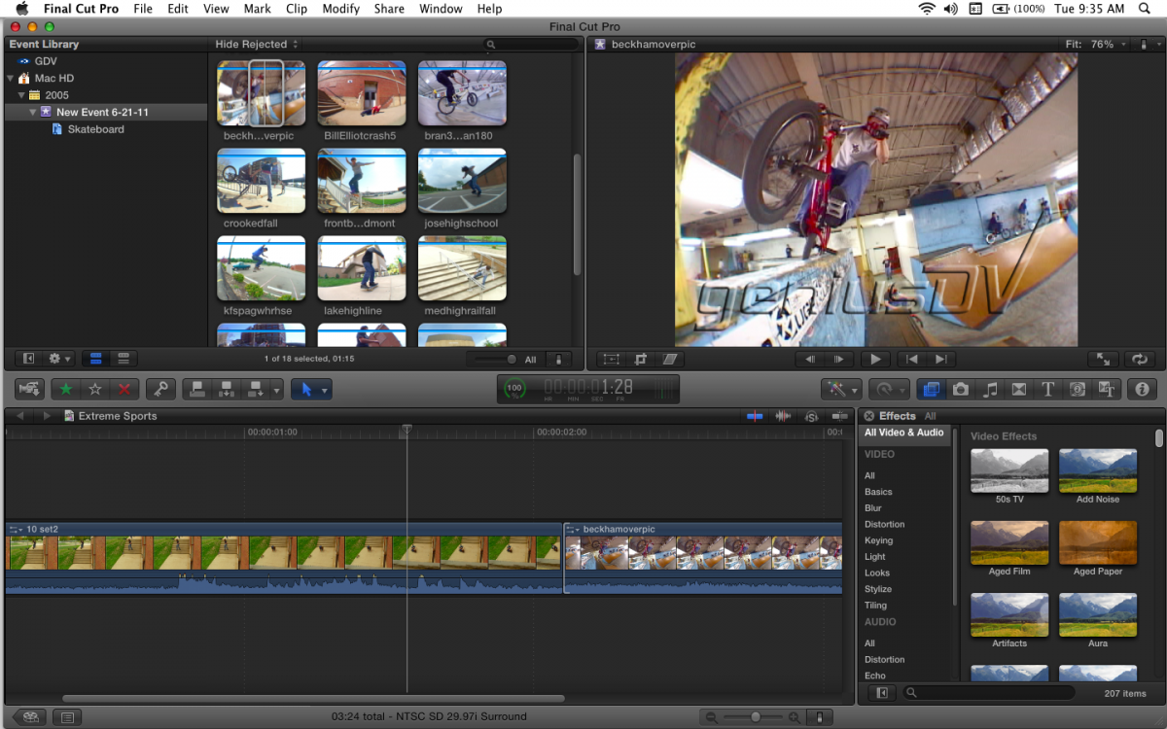Toggle audio skimming in timeline
This screenshot has height=729, width=1167.
click(783, 416)
